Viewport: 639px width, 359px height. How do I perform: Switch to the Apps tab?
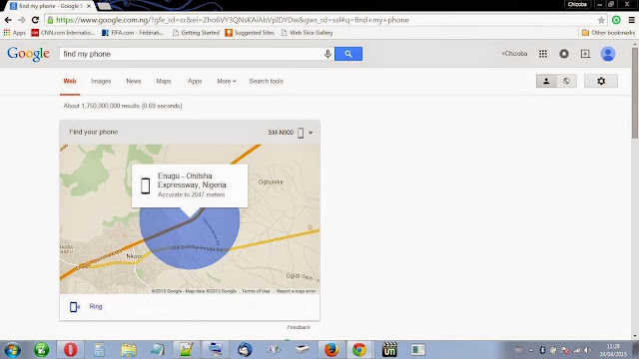(195, 81)
